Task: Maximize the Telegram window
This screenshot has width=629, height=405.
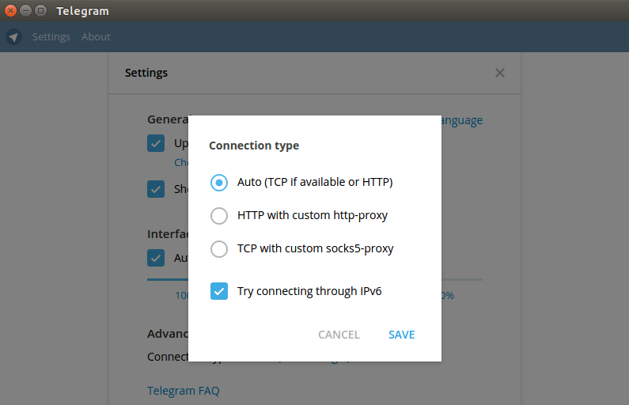Action: coord(40,11)
